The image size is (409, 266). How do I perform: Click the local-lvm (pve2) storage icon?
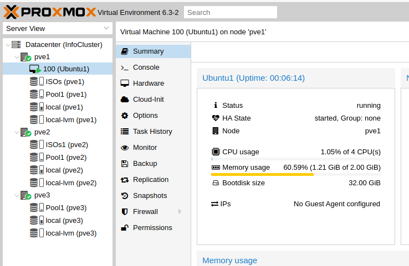37,182
